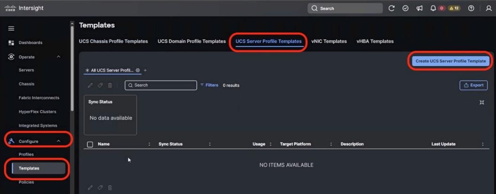496x194 pixels.
Task: Click the bottom edit pencil icon below table
Action: [x=90, y=188]
